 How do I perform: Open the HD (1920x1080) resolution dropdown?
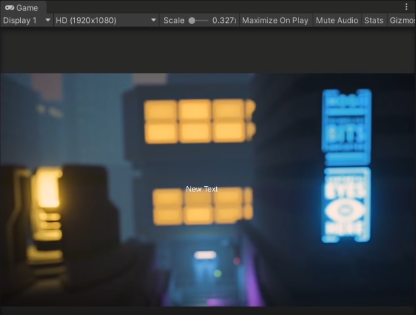coord(106,20)
